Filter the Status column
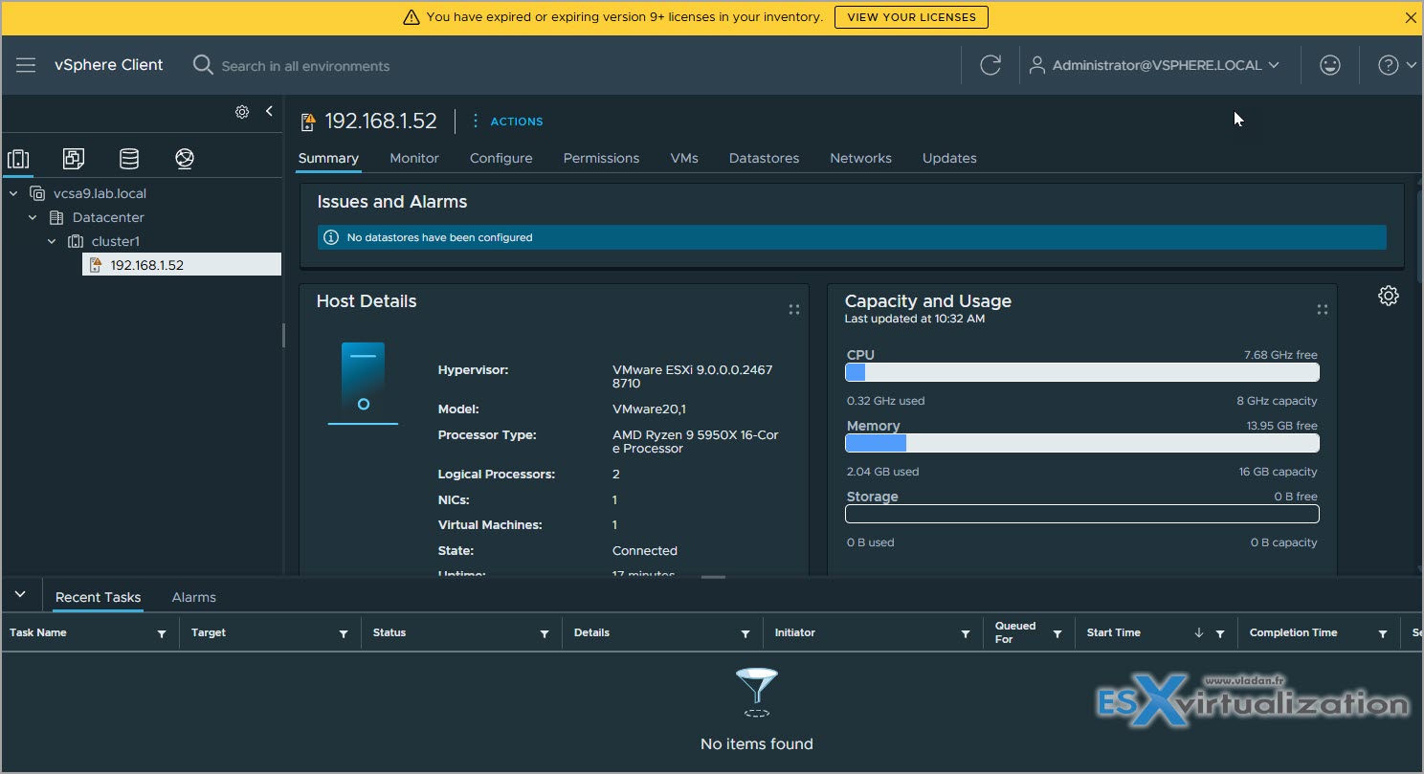Viewport: 1424px width, 774px height. [x=545, y=633]
